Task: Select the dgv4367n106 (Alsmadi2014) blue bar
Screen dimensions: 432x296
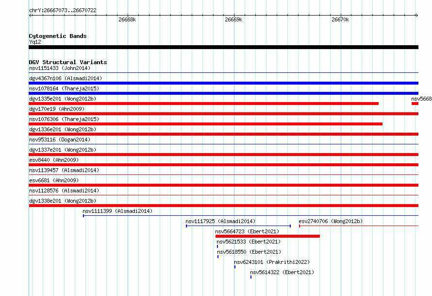Action: click(x=223, y=83)
